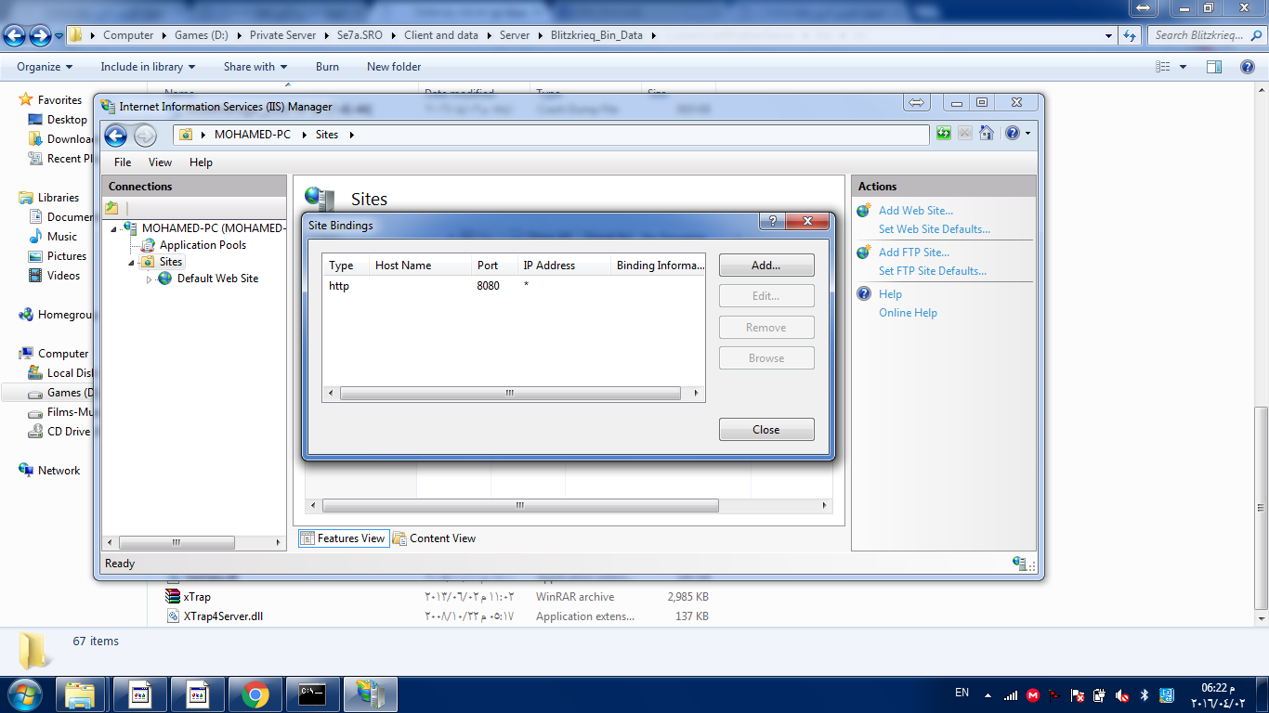Go back in the Explorer window
1269x713 pixels.
click(x=15, y=36)
